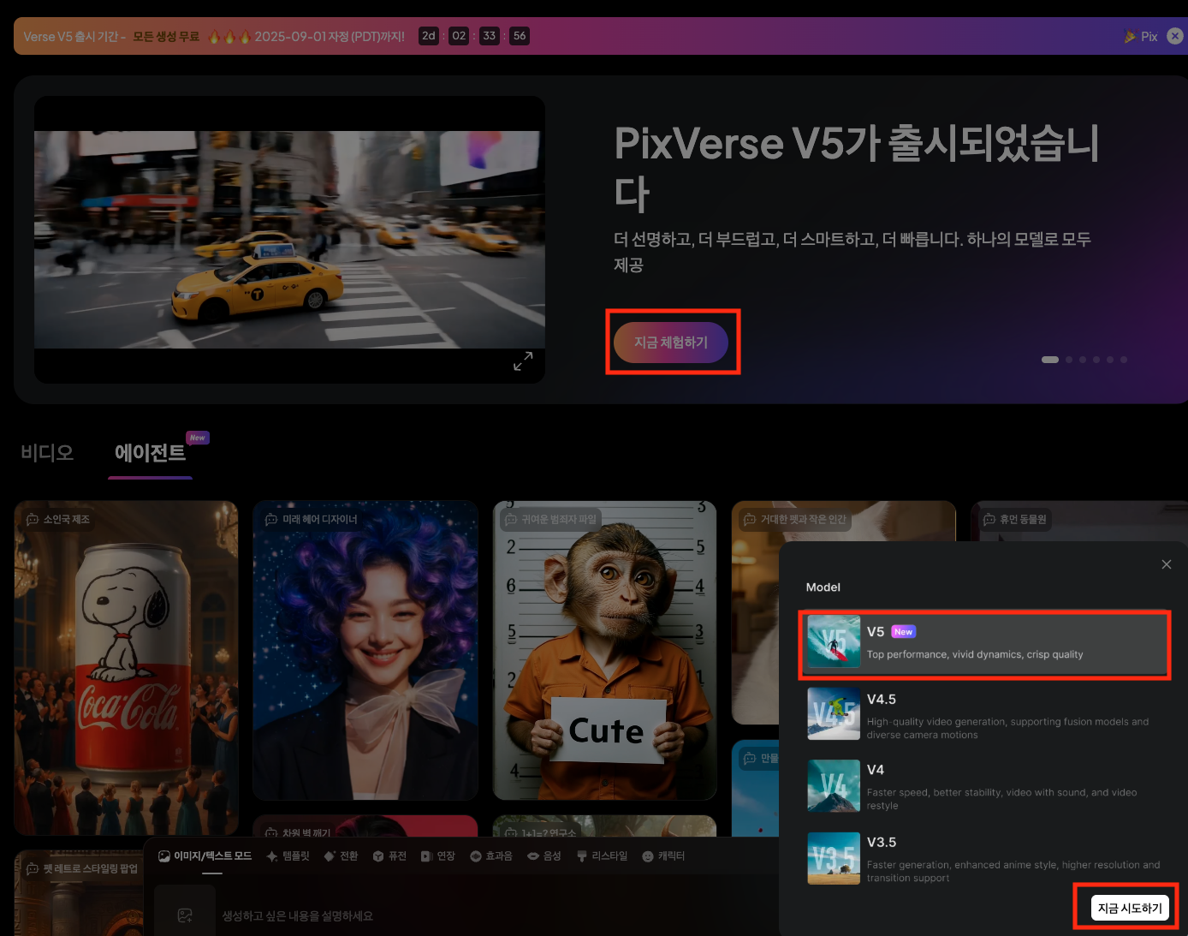Open the 에이전트 tab
The width and height of the screenshot is (1188, 936).
pos(150,454)
